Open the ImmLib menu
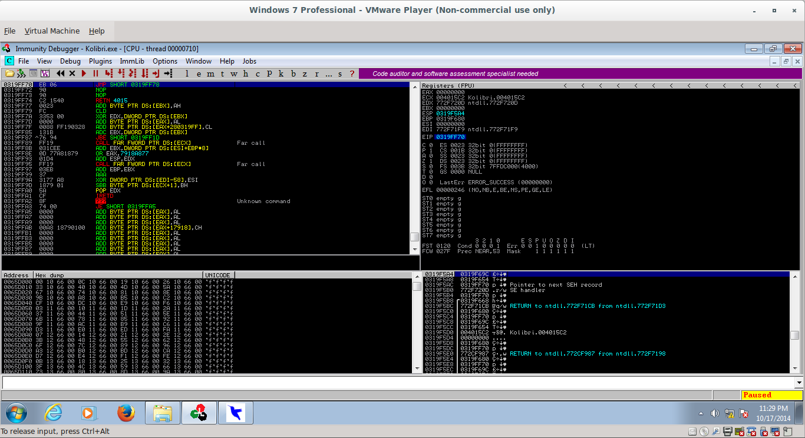The width and height of the screenshot is (805, 438). point(132,61)
